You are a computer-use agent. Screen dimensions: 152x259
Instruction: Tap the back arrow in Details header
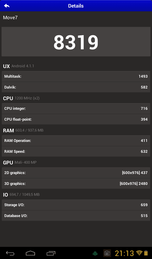click(x=7, y=6)
